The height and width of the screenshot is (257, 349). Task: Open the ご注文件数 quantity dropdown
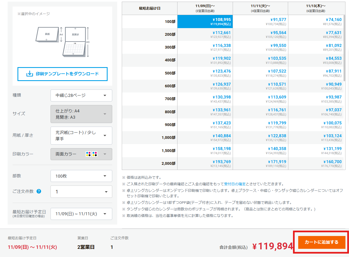[x=81, y=192]
